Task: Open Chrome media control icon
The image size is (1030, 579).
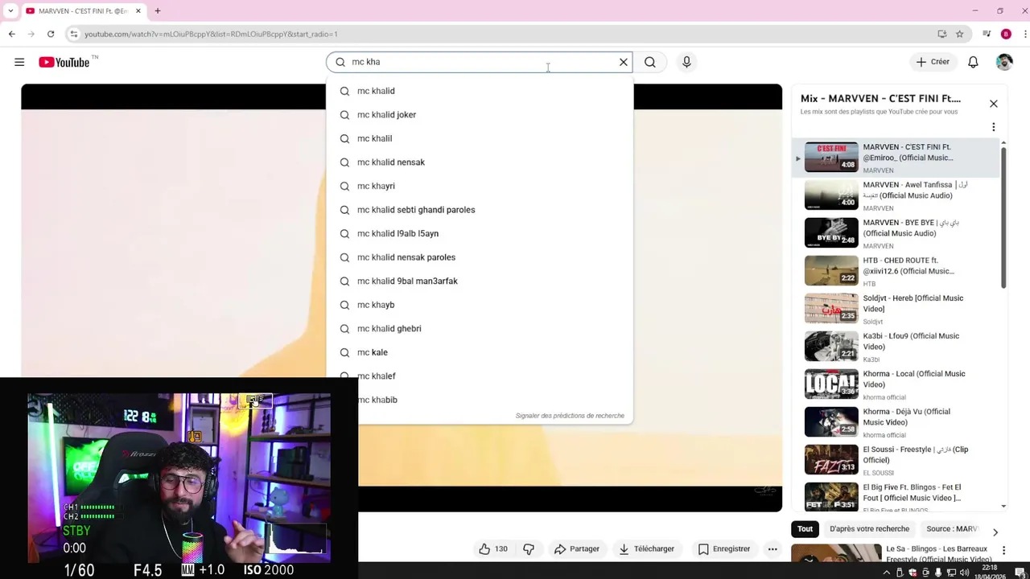Action: pos(987,34)
